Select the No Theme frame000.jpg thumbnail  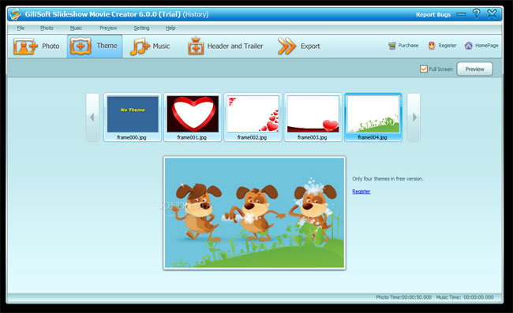tap(132, 117)
